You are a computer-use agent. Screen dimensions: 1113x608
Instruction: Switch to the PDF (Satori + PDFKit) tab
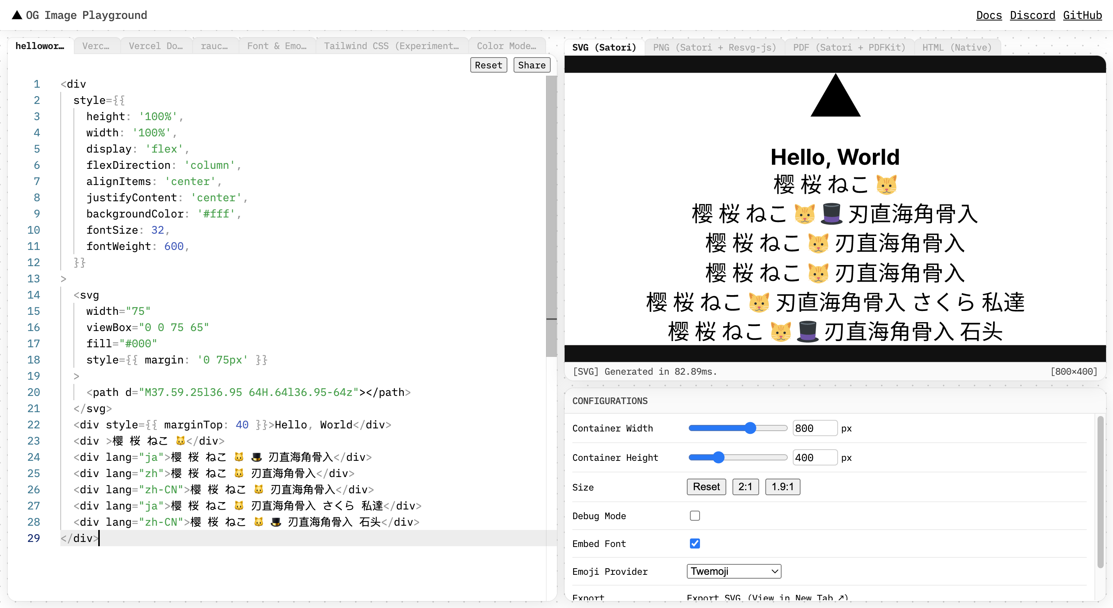848,48
